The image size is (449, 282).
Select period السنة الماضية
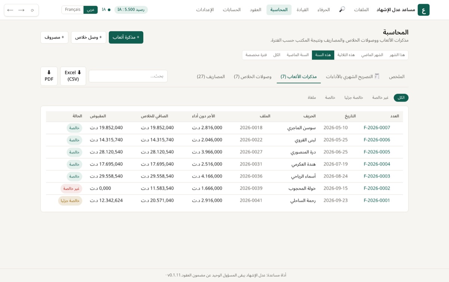(298, 55)
